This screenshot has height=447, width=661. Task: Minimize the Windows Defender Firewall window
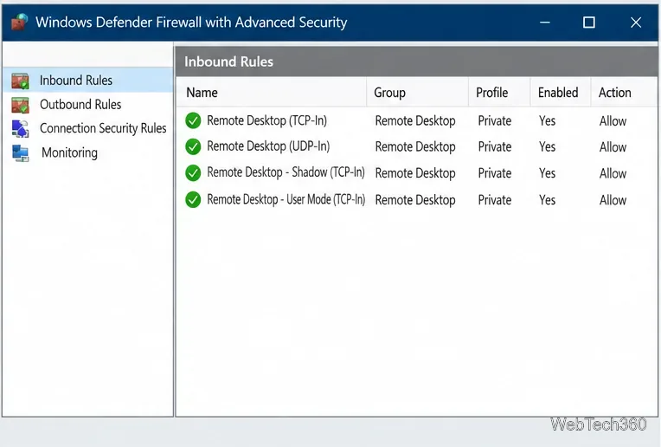point(545,23)
